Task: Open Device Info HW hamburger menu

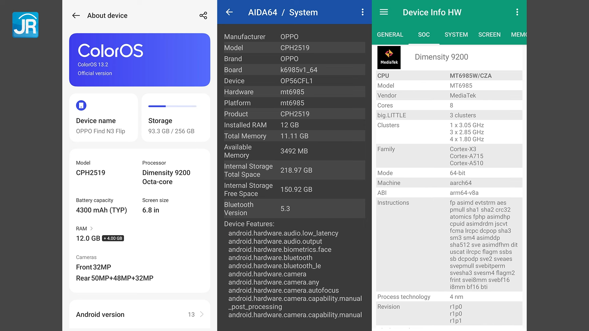Action: point(384,12)
